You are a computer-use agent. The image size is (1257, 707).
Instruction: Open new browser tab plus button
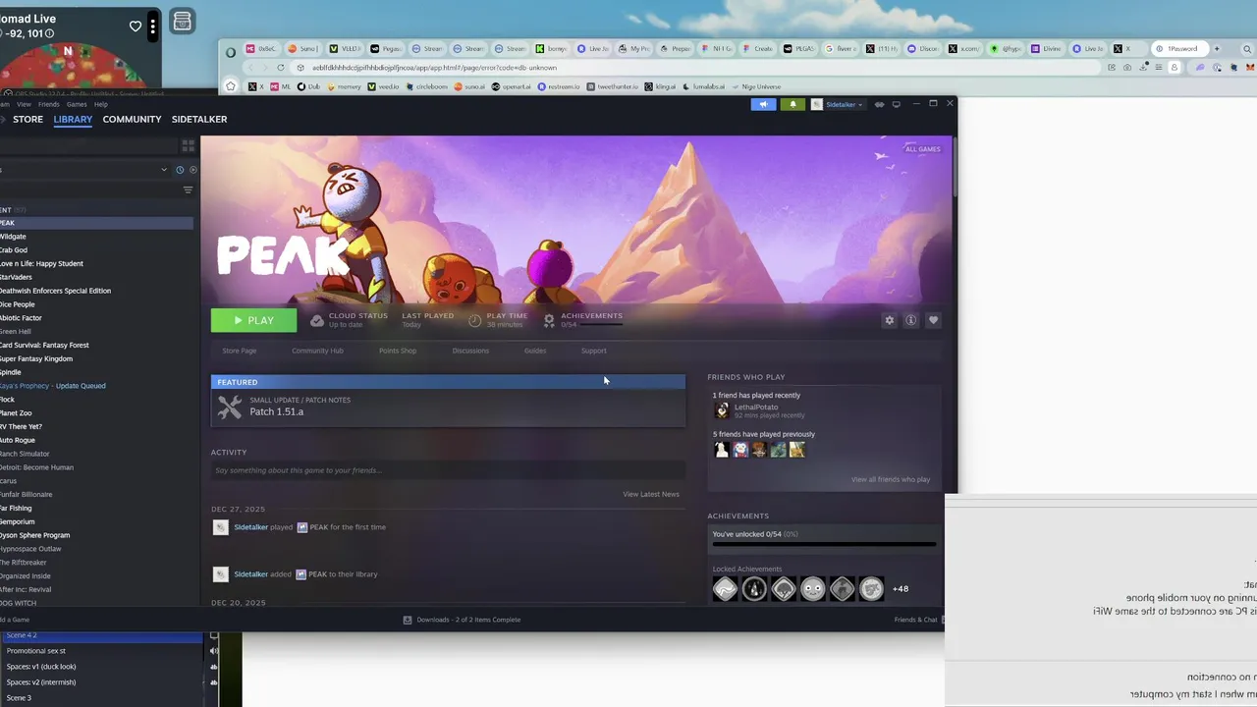(1217, 48)
